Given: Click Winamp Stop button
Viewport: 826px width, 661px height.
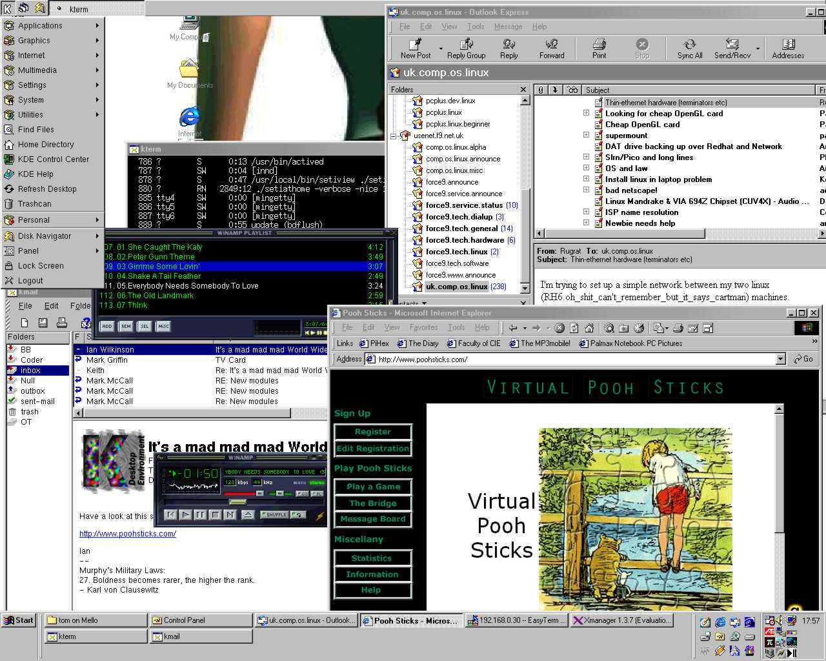Looking at the screenshot, I should tap(215, 514).
